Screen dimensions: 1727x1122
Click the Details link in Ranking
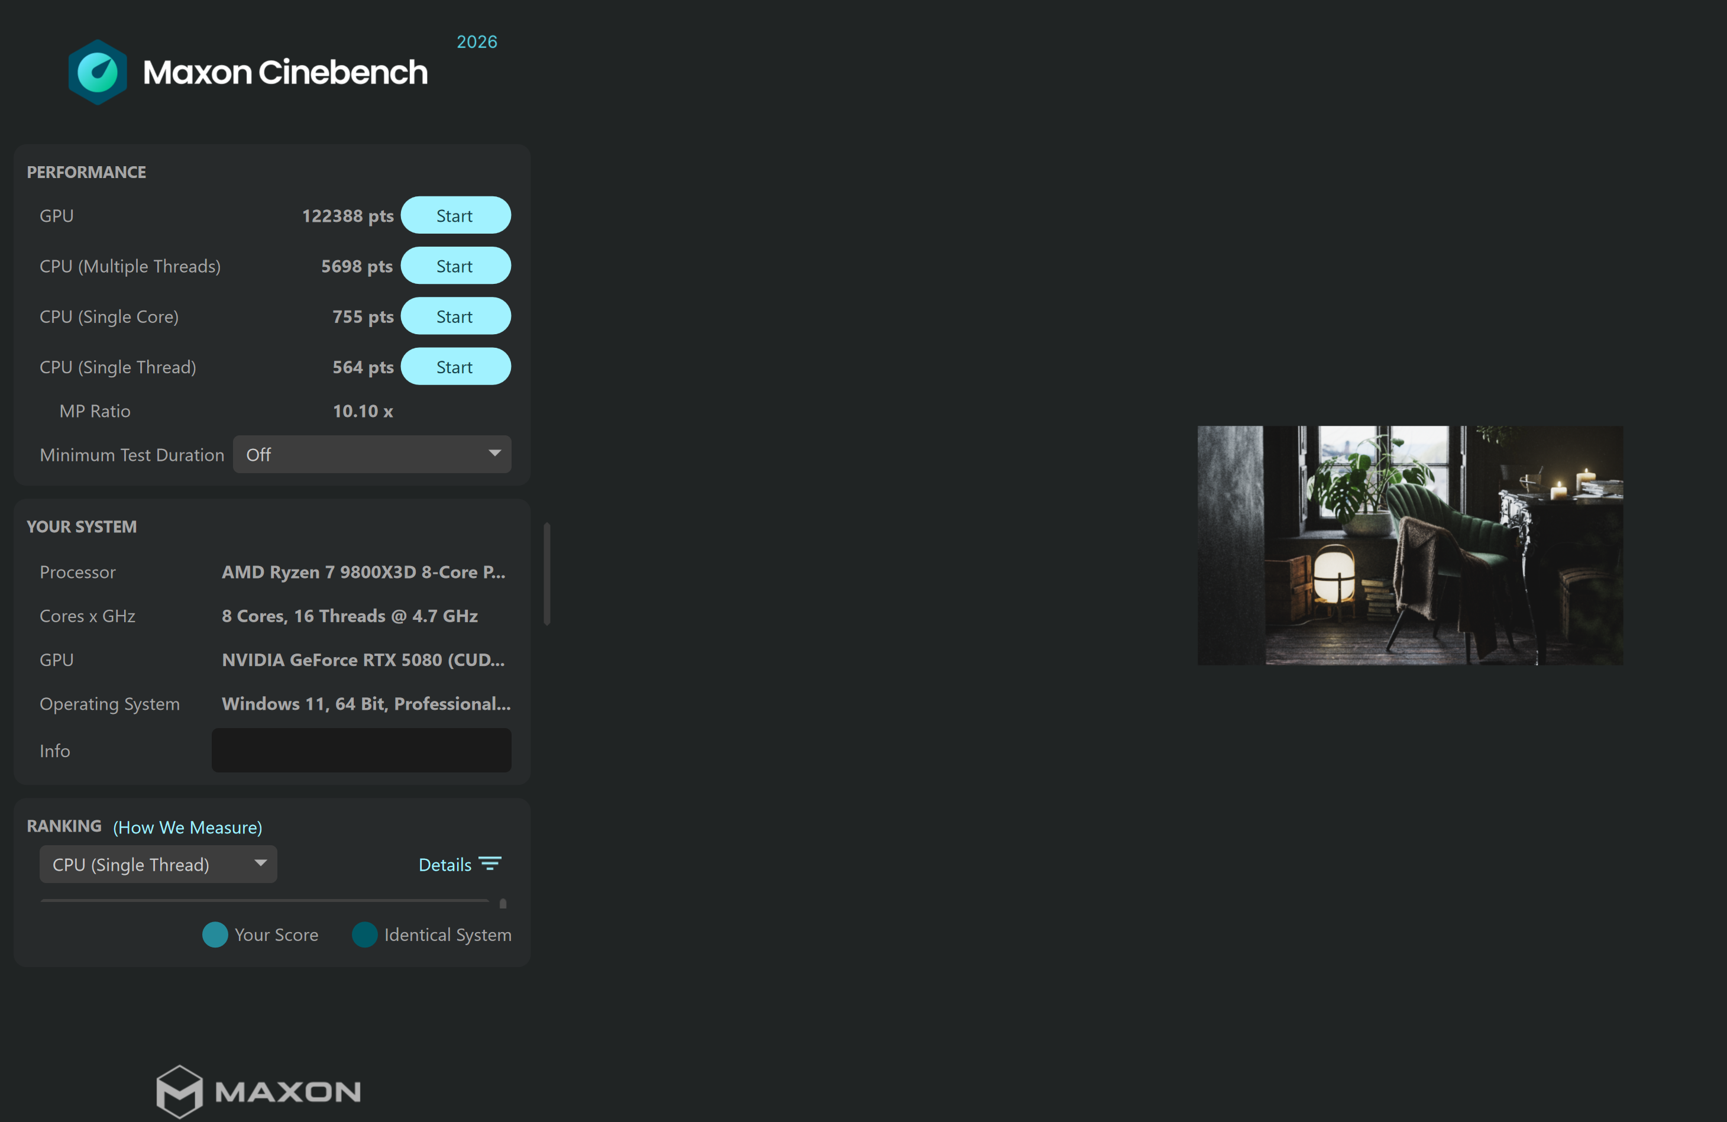point(445,864)
